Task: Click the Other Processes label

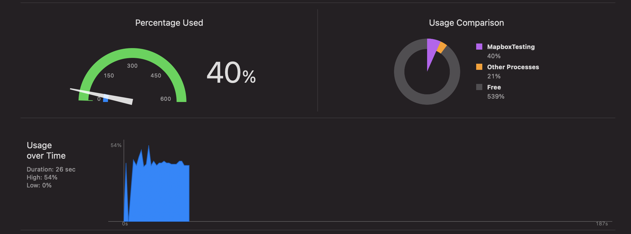Action: (513, 67)
